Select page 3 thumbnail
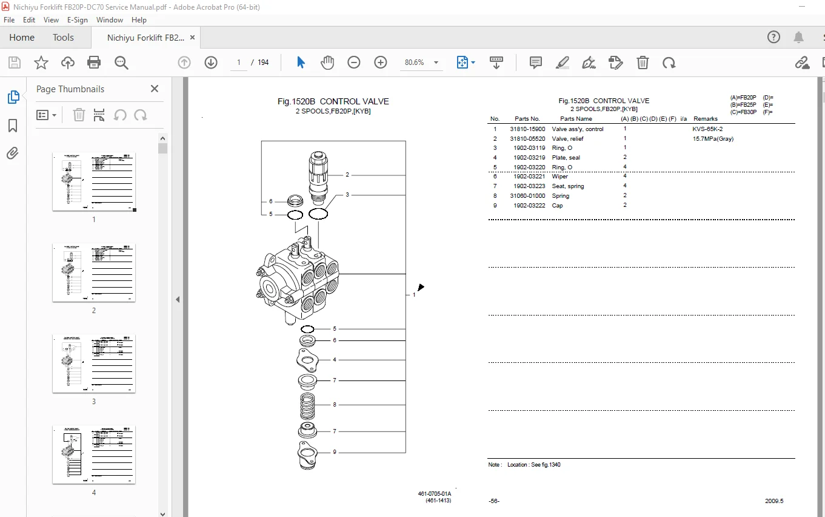Image resolution: width=825 pixels, height=517 pixels. (94, 363)
